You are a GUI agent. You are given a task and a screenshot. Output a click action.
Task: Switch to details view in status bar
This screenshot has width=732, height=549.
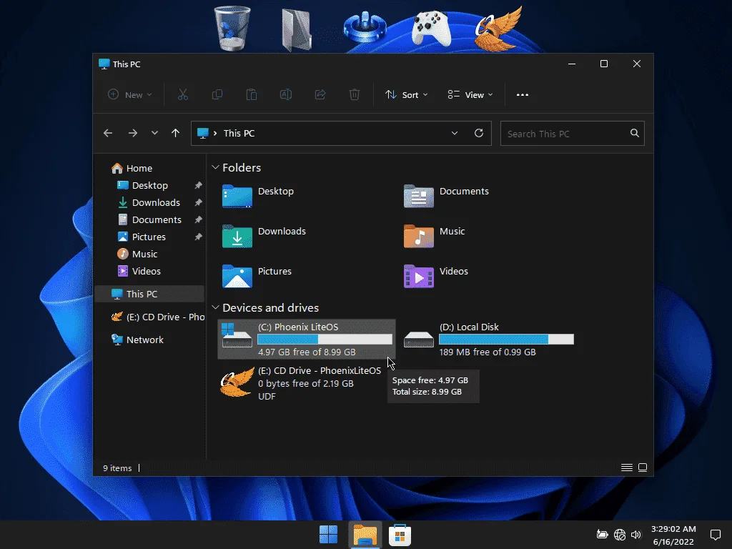(x=626, y=468)
